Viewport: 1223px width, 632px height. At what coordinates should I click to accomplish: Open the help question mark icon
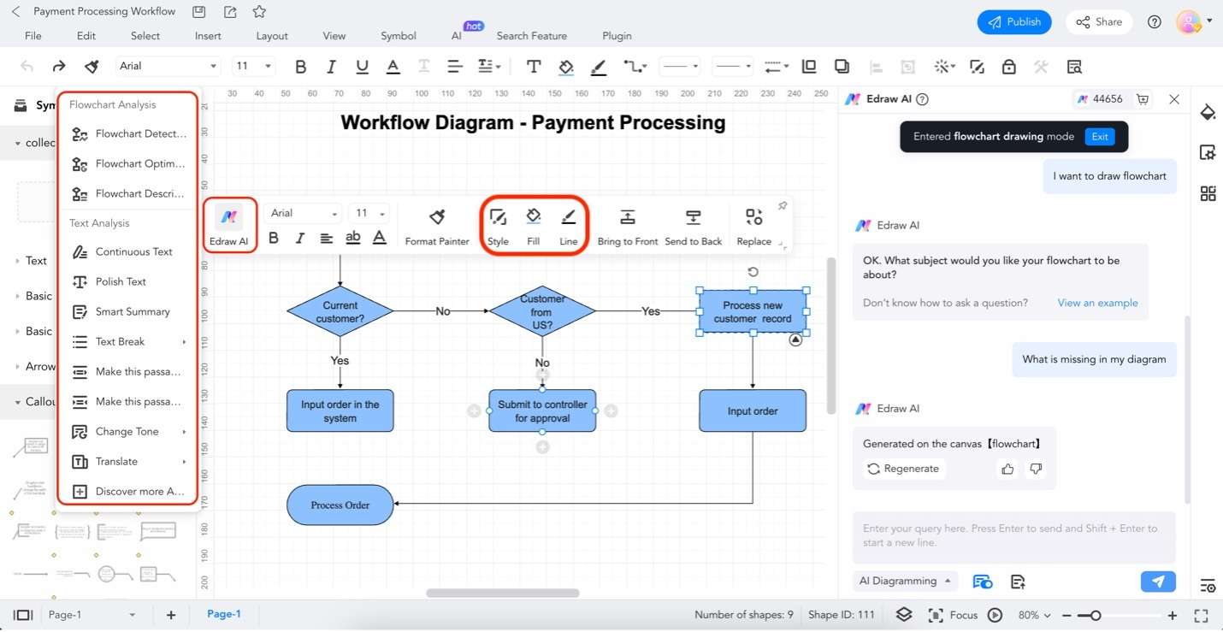pyautogui.click(x=1155, y=22)
